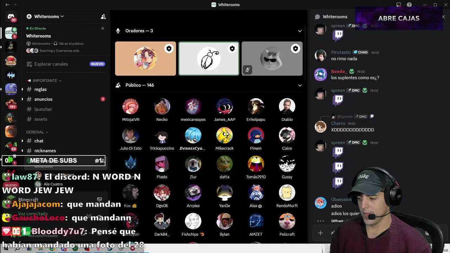Collapse the Público section chevron

300,85
